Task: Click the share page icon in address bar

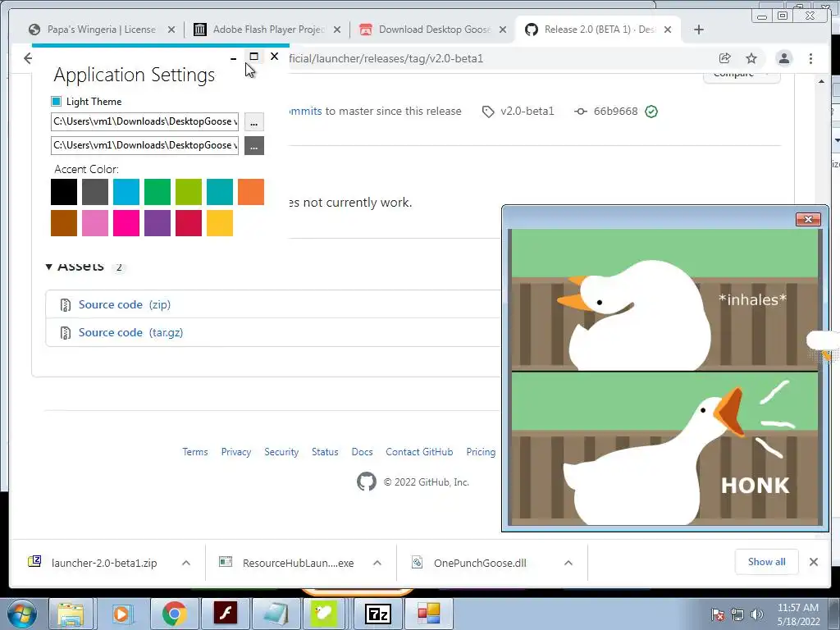Action: (725, 58)
